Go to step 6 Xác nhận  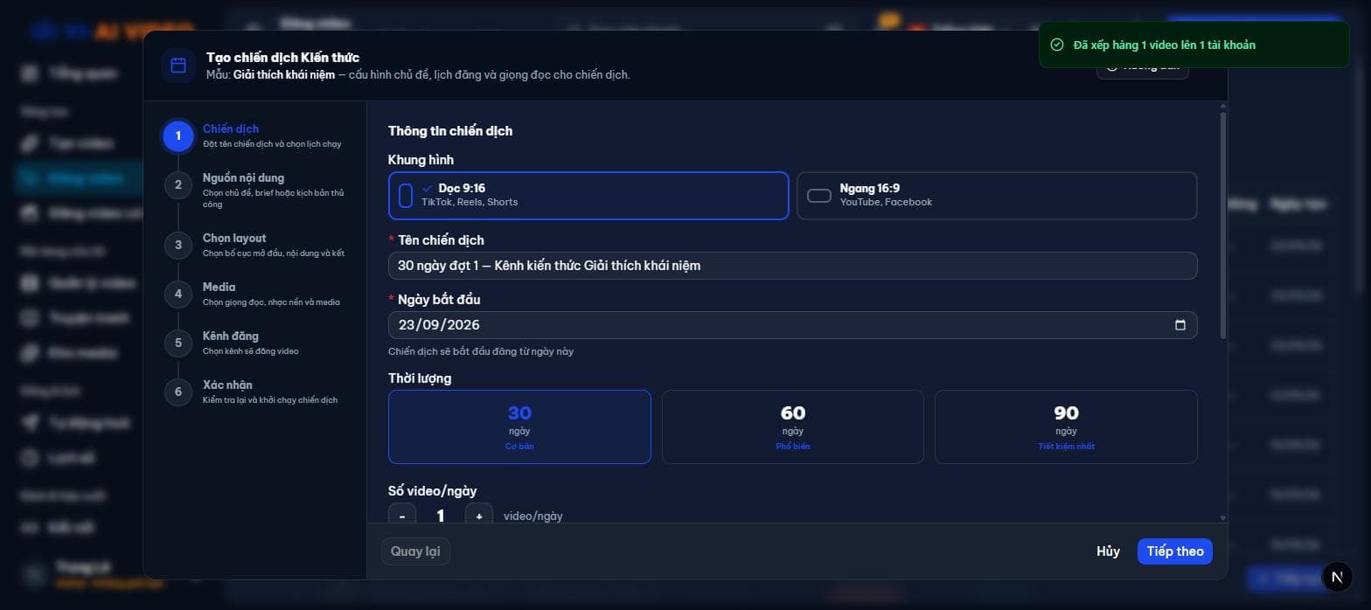255,392
